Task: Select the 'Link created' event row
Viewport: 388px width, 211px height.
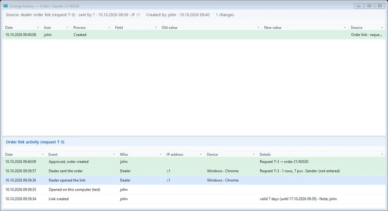Action: tap(194, 199)
